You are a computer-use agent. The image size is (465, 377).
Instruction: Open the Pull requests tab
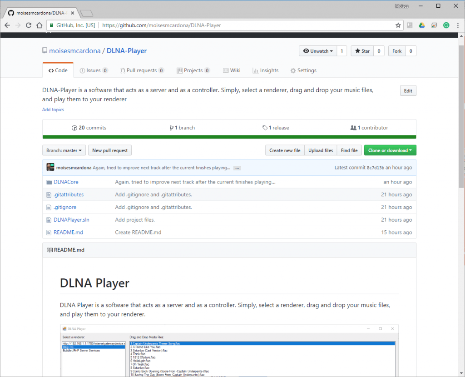coord(142,70)
